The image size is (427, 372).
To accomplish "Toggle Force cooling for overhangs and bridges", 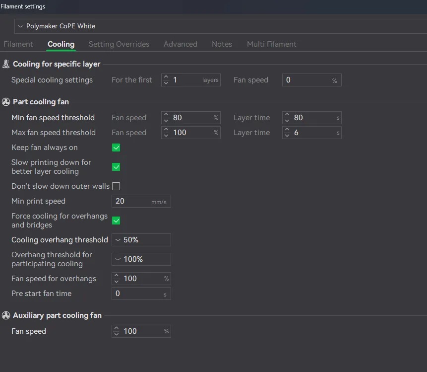I will click(x=116, y=221).
